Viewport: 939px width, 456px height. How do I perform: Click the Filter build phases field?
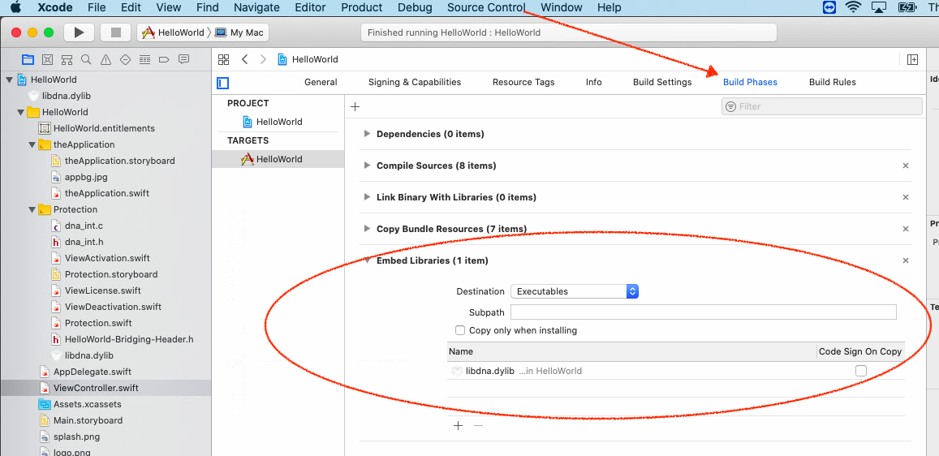click(821, 106)
